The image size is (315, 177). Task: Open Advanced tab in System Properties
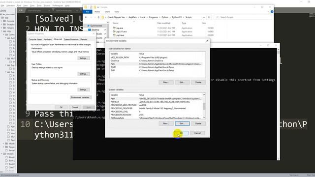tap(58, 39)
